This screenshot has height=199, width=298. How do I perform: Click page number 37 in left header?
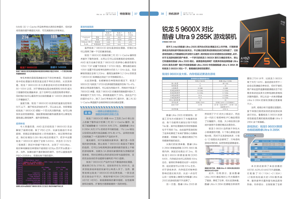[136, 14]
